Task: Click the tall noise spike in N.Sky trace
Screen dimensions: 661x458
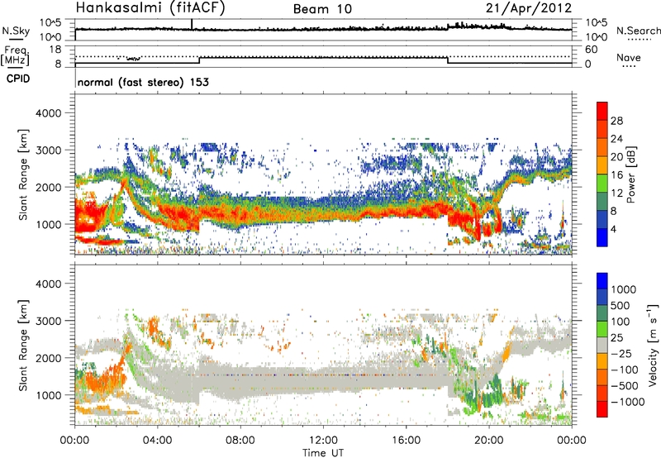Action: pos(192,25)
